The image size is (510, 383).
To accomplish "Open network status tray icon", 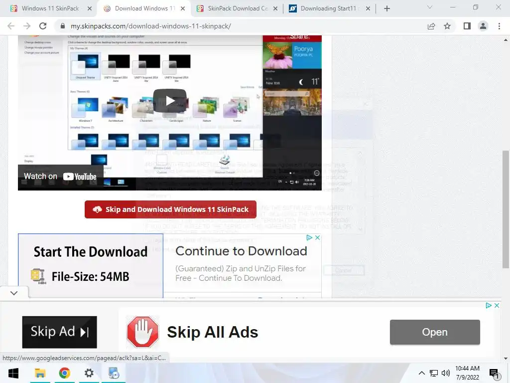I will coord(434,373).
